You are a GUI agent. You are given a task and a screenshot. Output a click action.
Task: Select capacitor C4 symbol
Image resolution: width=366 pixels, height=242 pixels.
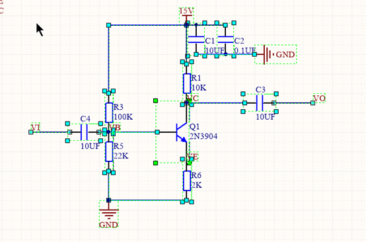pyautogui.click(x=84, y=132)
